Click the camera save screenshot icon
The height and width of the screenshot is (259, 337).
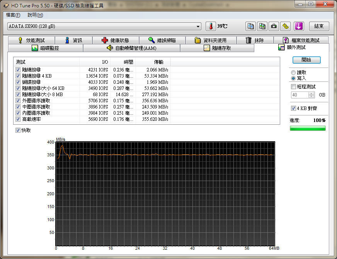click(x=274, y=26)
